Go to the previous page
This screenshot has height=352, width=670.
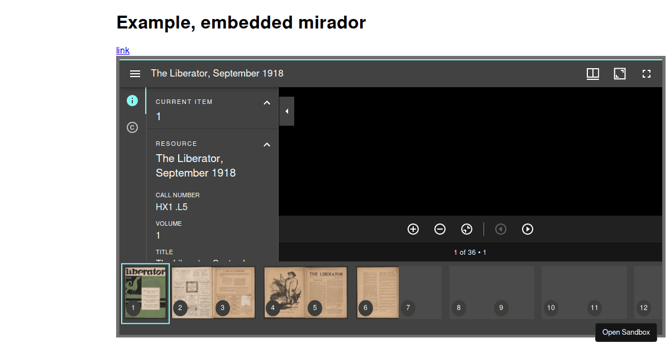coord(500,229)
